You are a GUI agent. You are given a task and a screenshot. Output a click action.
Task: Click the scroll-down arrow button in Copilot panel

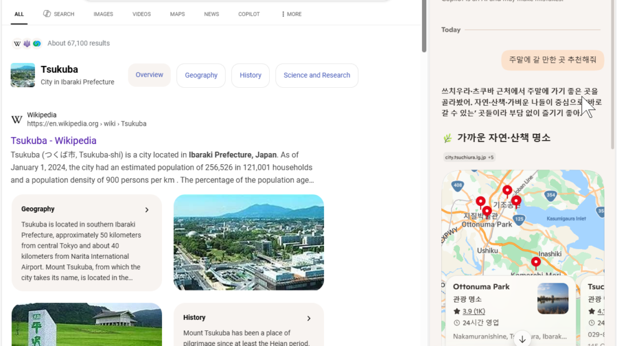coord(522,339)
